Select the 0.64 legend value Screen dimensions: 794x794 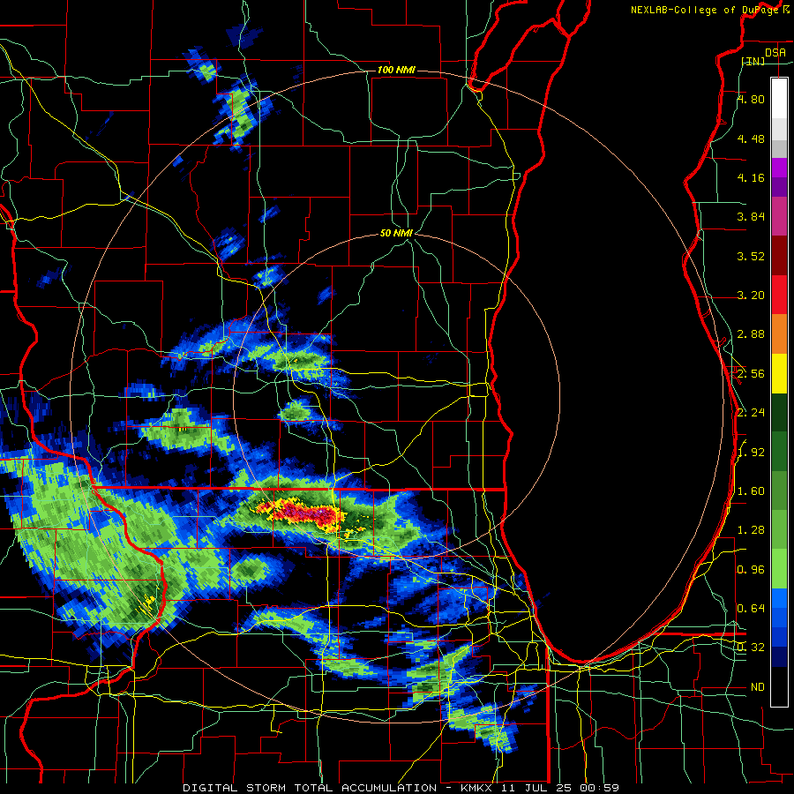coord(751,609)
